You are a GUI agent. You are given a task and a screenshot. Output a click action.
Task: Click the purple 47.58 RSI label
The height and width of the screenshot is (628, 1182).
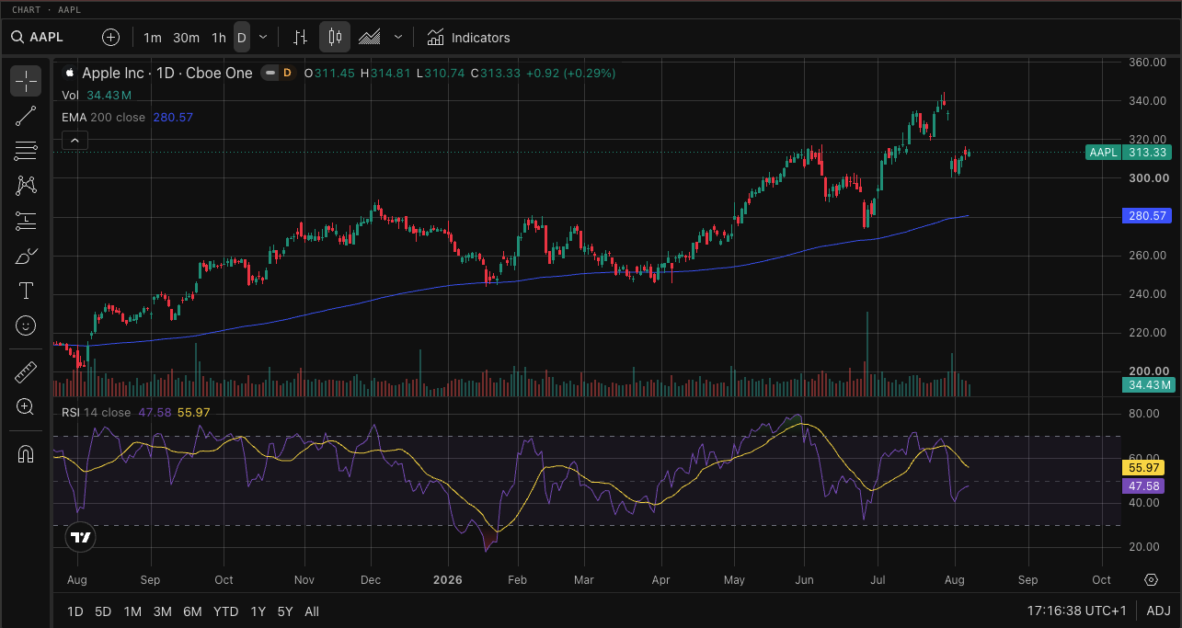click(x=1144, y=485)
